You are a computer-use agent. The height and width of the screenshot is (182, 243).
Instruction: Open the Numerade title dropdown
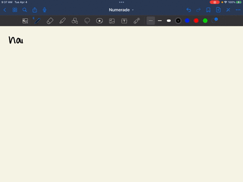[x=121, y=10]
